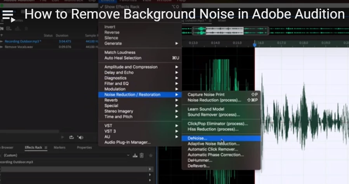Expand second effects rack slot arrow
Image resolution: width=349 pixels, height=184 pixels.
150,175
